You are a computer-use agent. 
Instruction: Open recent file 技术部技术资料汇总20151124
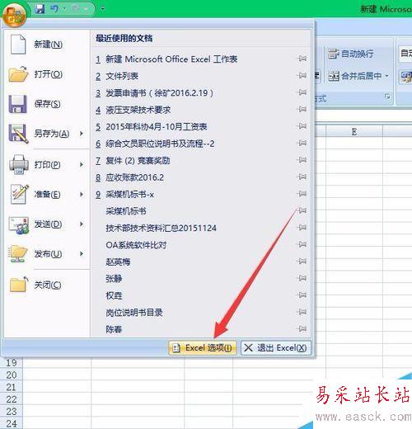162,229
